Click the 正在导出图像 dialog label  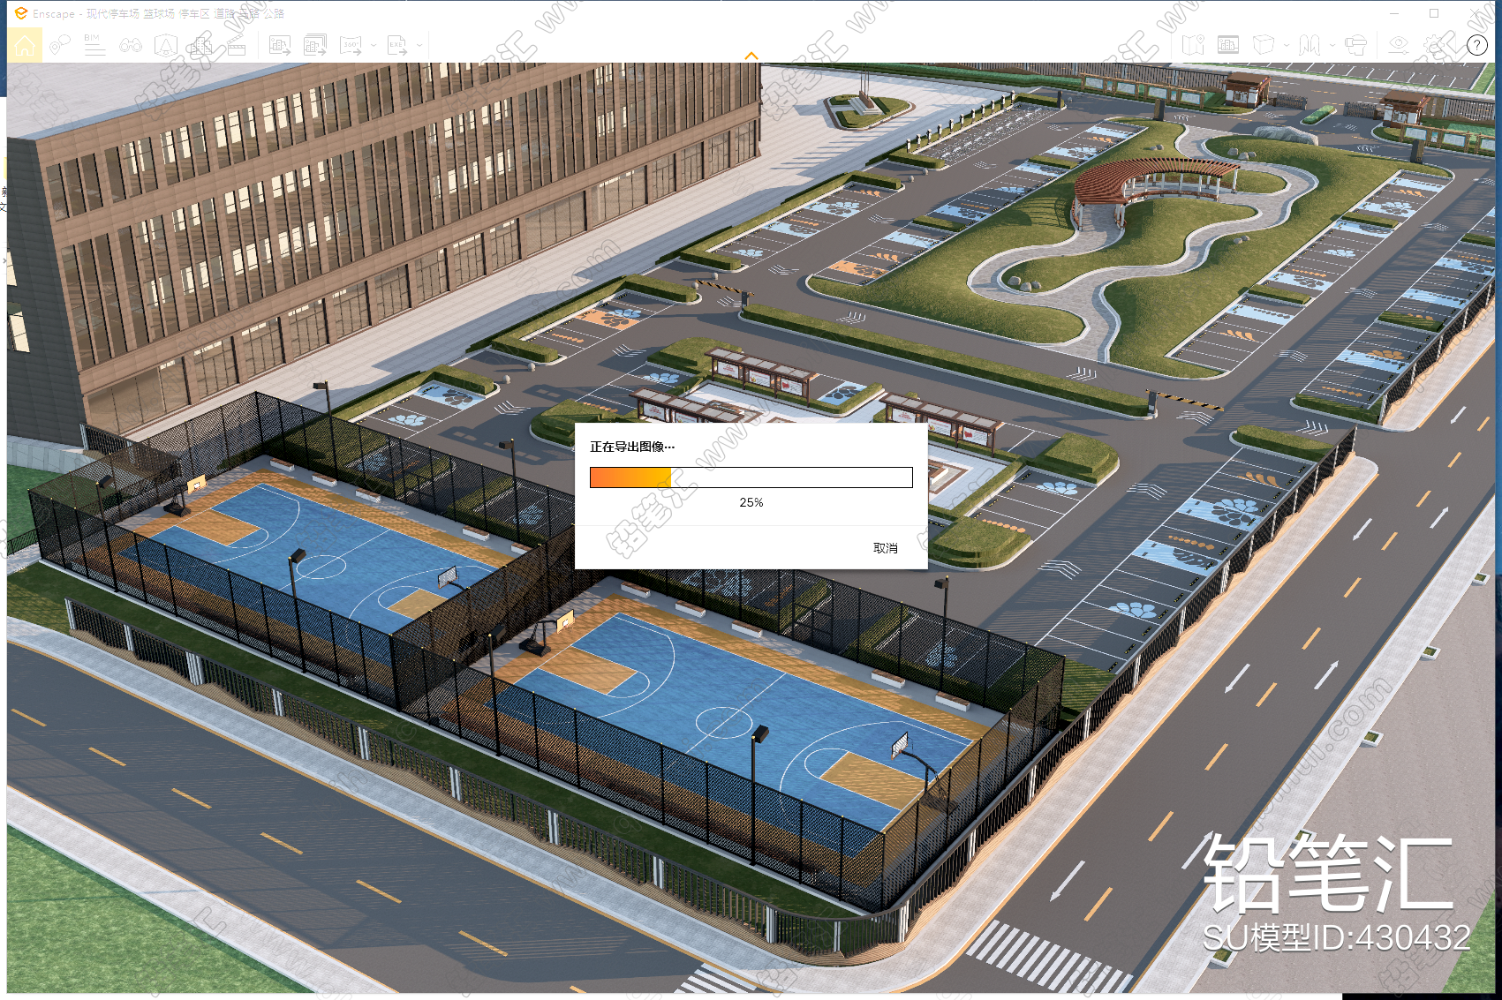point(632,447)
